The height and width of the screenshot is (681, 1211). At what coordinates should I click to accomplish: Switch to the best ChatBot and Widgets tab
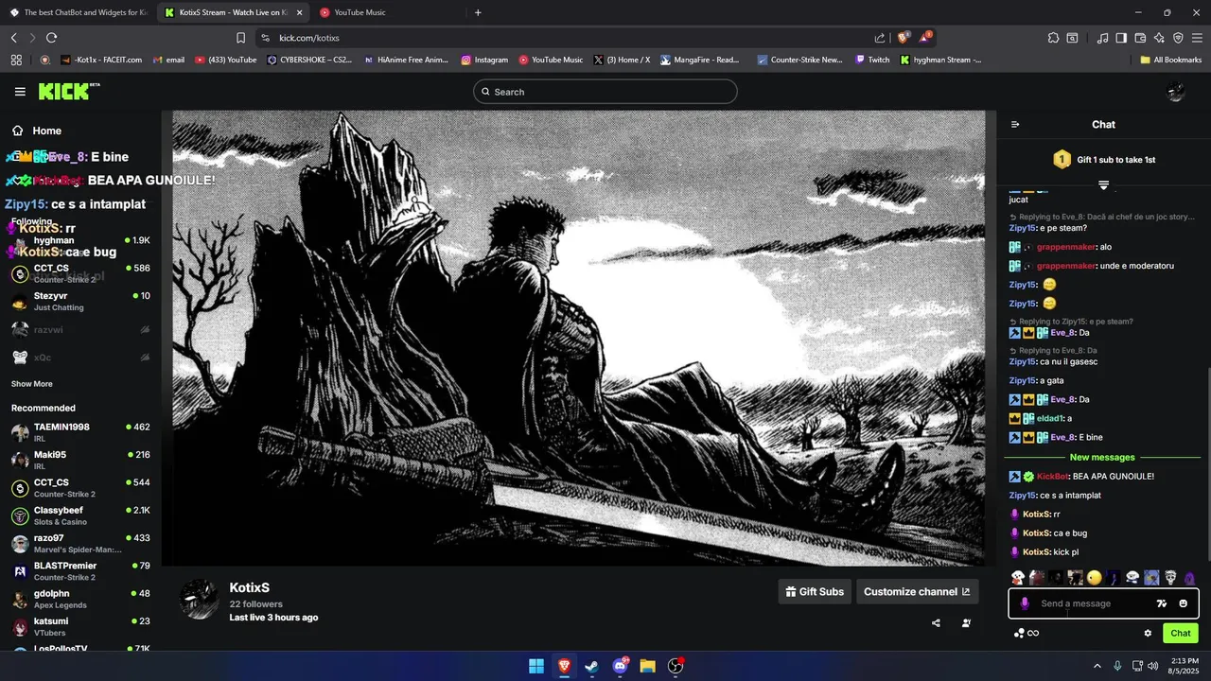point(78,12)
